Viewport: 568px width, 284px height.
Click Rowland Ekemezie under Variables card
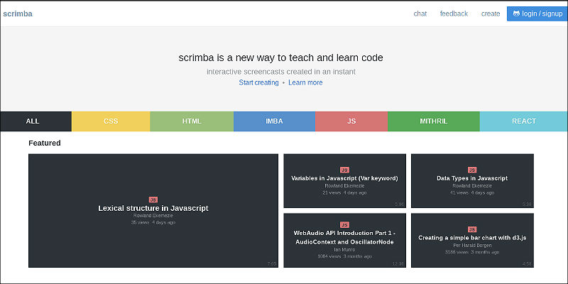coord(344,186)
